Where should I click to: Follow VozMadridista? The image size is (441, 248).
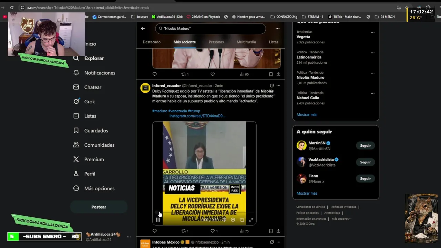coord(365,162)
